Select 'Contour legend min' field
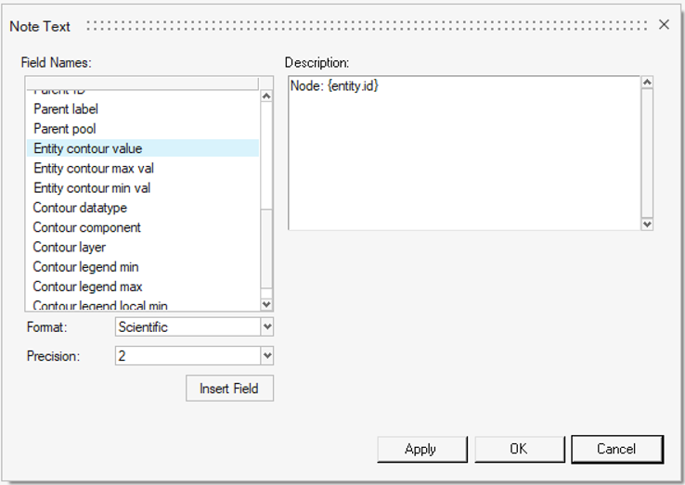Image resolution: width=685 pixels, height=485 pixels. pos(86,267)
